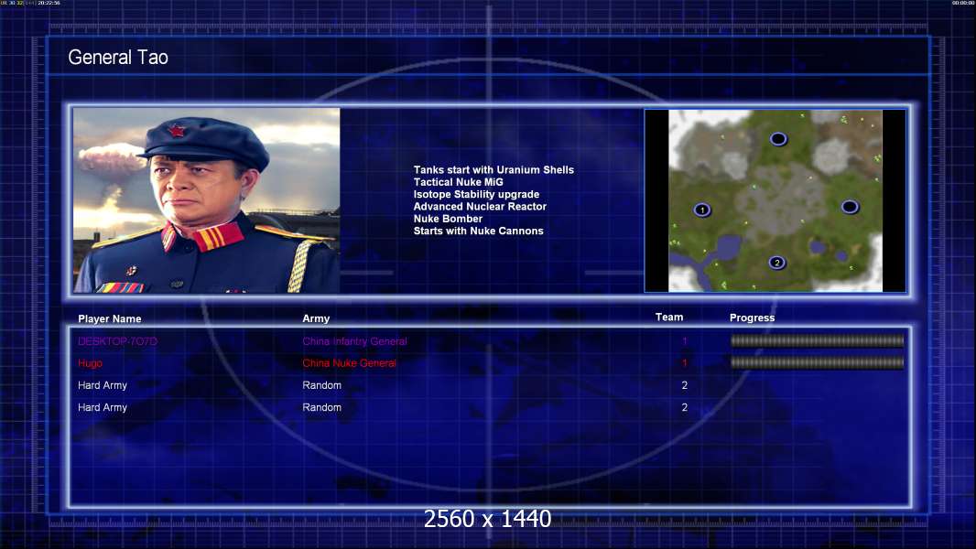Click the Progress column header
Viewport: 976px width, 549px height.
click(x=752, y=318)
